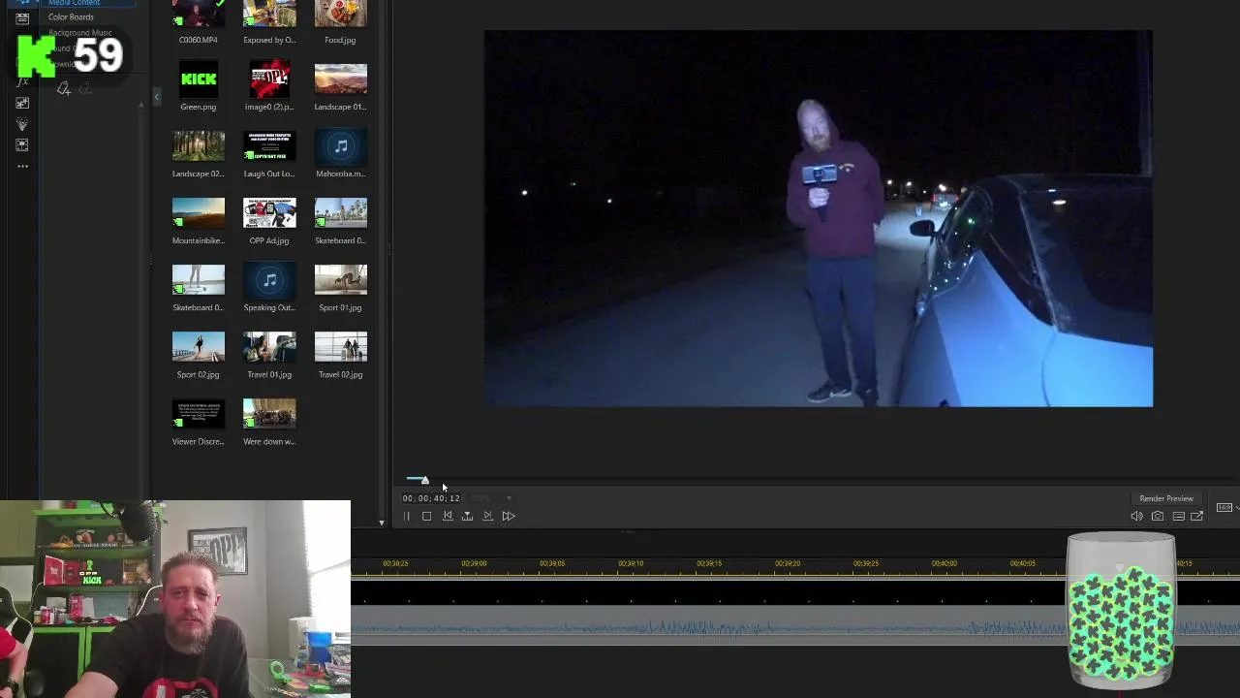This screenshot has width=1240, height=698.
Task: Open the preview quality settings icon
Action: click(1178, 516)
